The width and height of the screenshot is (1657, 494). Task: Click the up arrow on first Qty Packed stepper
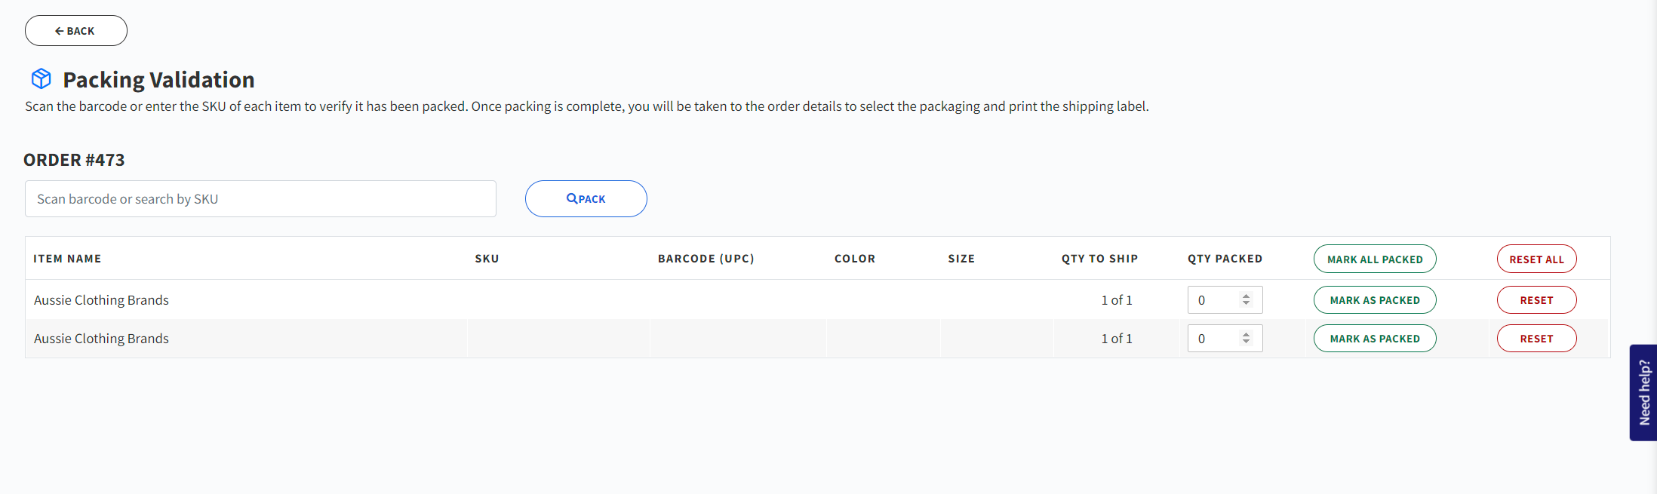coord(1246,296)
